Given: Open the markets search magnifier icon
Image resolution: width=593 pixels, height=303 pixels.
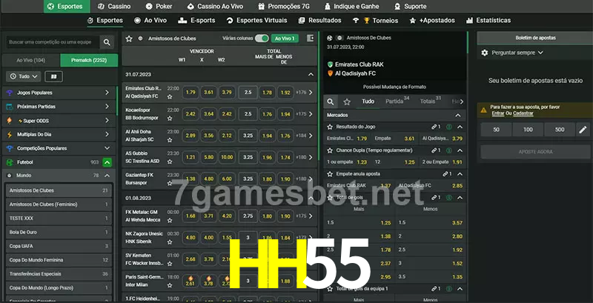Looking at the screenshot, I should click(x=331, y=101).
